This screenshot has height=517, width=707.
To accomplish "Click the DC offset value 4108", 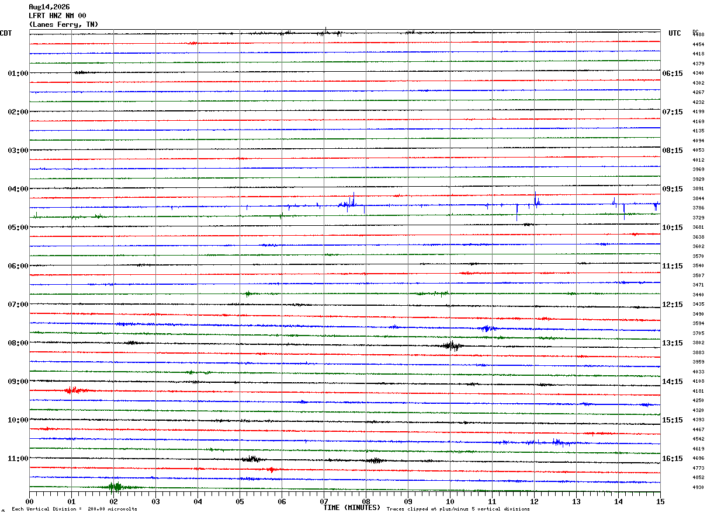I will [x=698, y=382].
